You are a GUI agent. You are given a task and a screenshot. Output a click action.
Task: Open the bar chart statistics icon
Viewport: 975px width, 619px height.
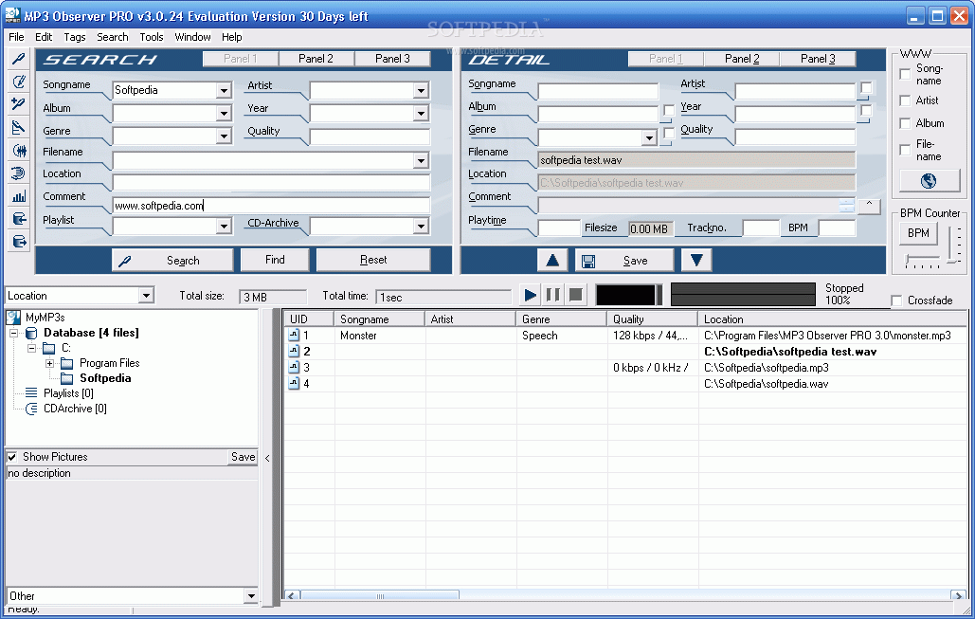pyautogui.click(x=19, y=196)
